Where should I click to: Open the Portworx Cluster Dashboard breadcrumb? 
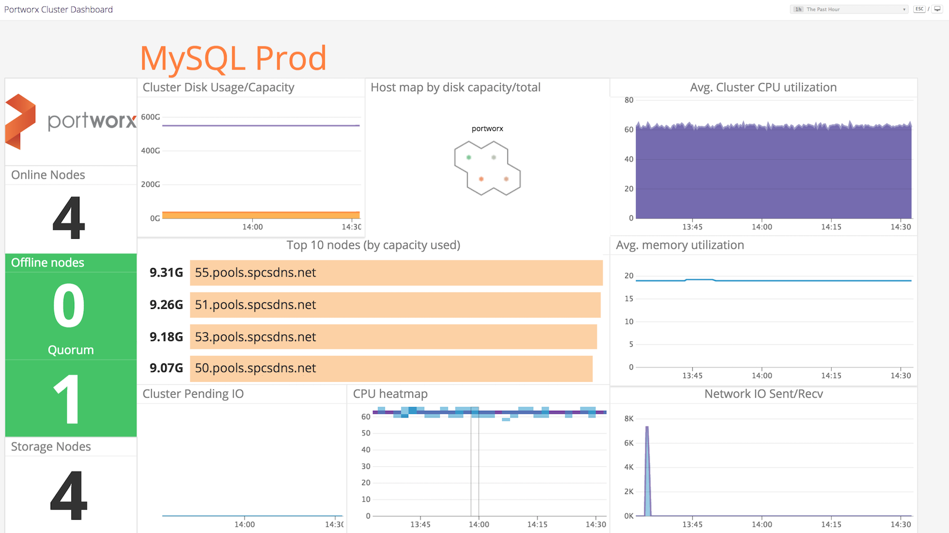(x=58, y=9)
